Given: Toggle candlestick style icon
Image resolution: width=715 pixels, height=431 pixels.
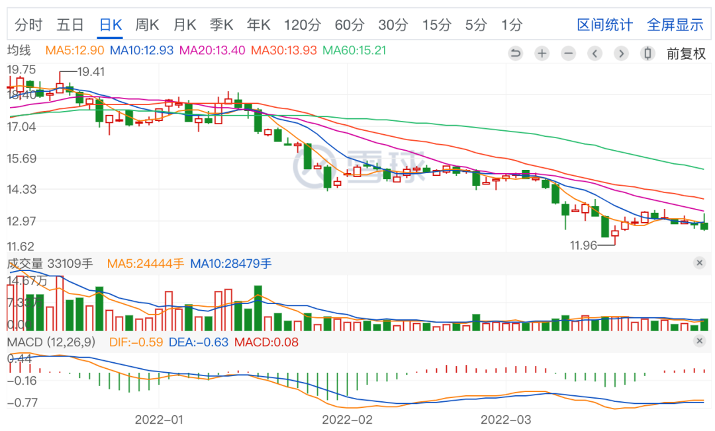Looking at the screenshot, I should (647, 54).
